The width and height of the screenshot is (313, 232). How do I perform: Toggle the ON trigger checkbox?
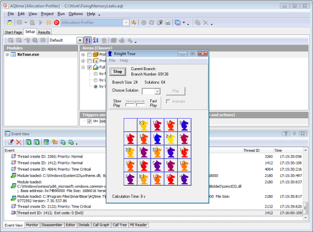(x=89, y=121)
